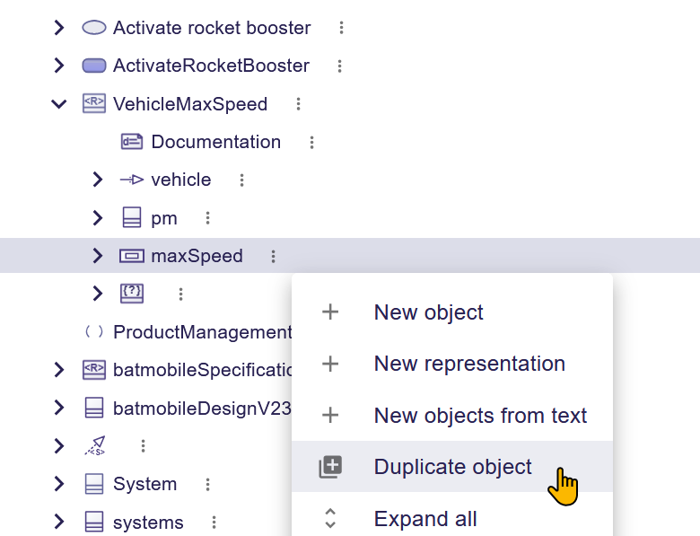Collapse the VehicleMaxSpeed tree node
Viewport: 700px width, 536px height.
click(x=59, y=104)
